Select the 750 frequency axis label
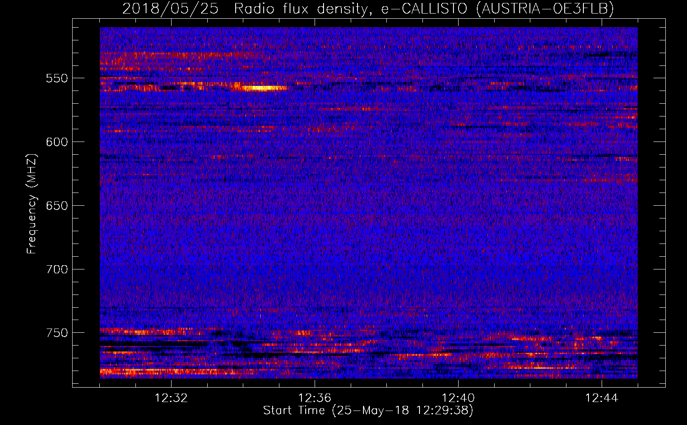 coord(57,333)
